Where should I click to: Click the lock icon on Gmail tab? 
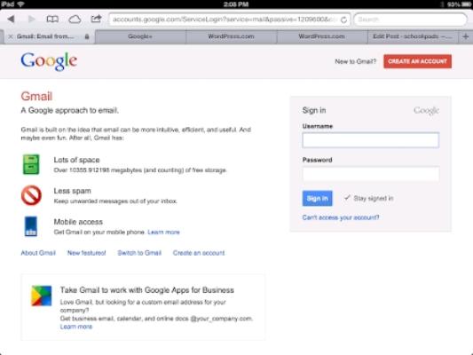click(x=87, y=36)
